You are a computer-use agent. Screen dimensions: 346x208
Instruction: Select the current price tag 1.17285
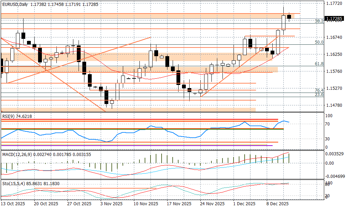click(334, 18)
